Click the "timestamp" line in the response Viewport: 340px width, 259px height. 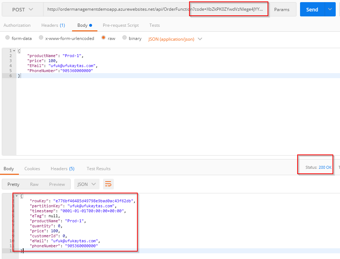[x=78, y=211]
